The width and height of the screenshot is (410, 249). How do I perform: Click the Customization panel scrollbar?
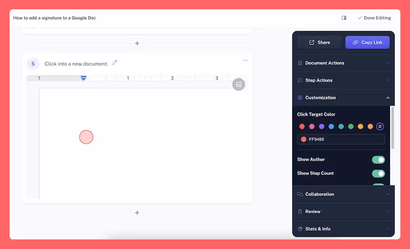coord(393,128)
